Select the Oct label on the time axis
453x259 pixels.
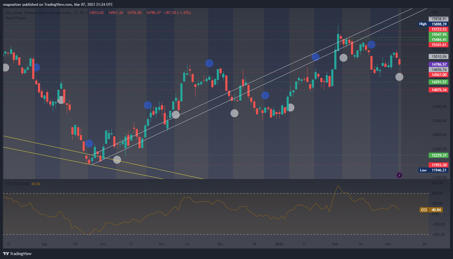point(103,244)
